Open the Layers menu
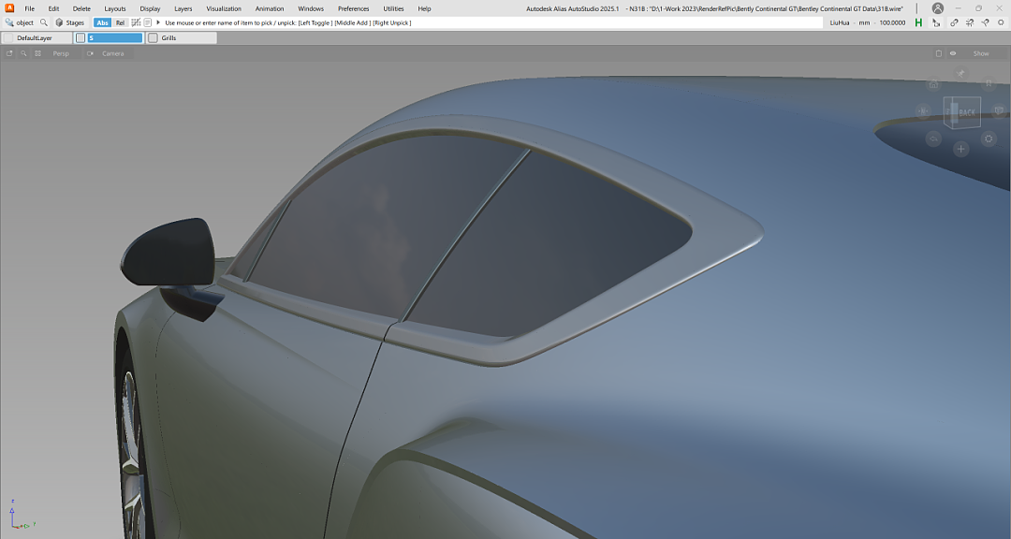 [x=183, y=8]
